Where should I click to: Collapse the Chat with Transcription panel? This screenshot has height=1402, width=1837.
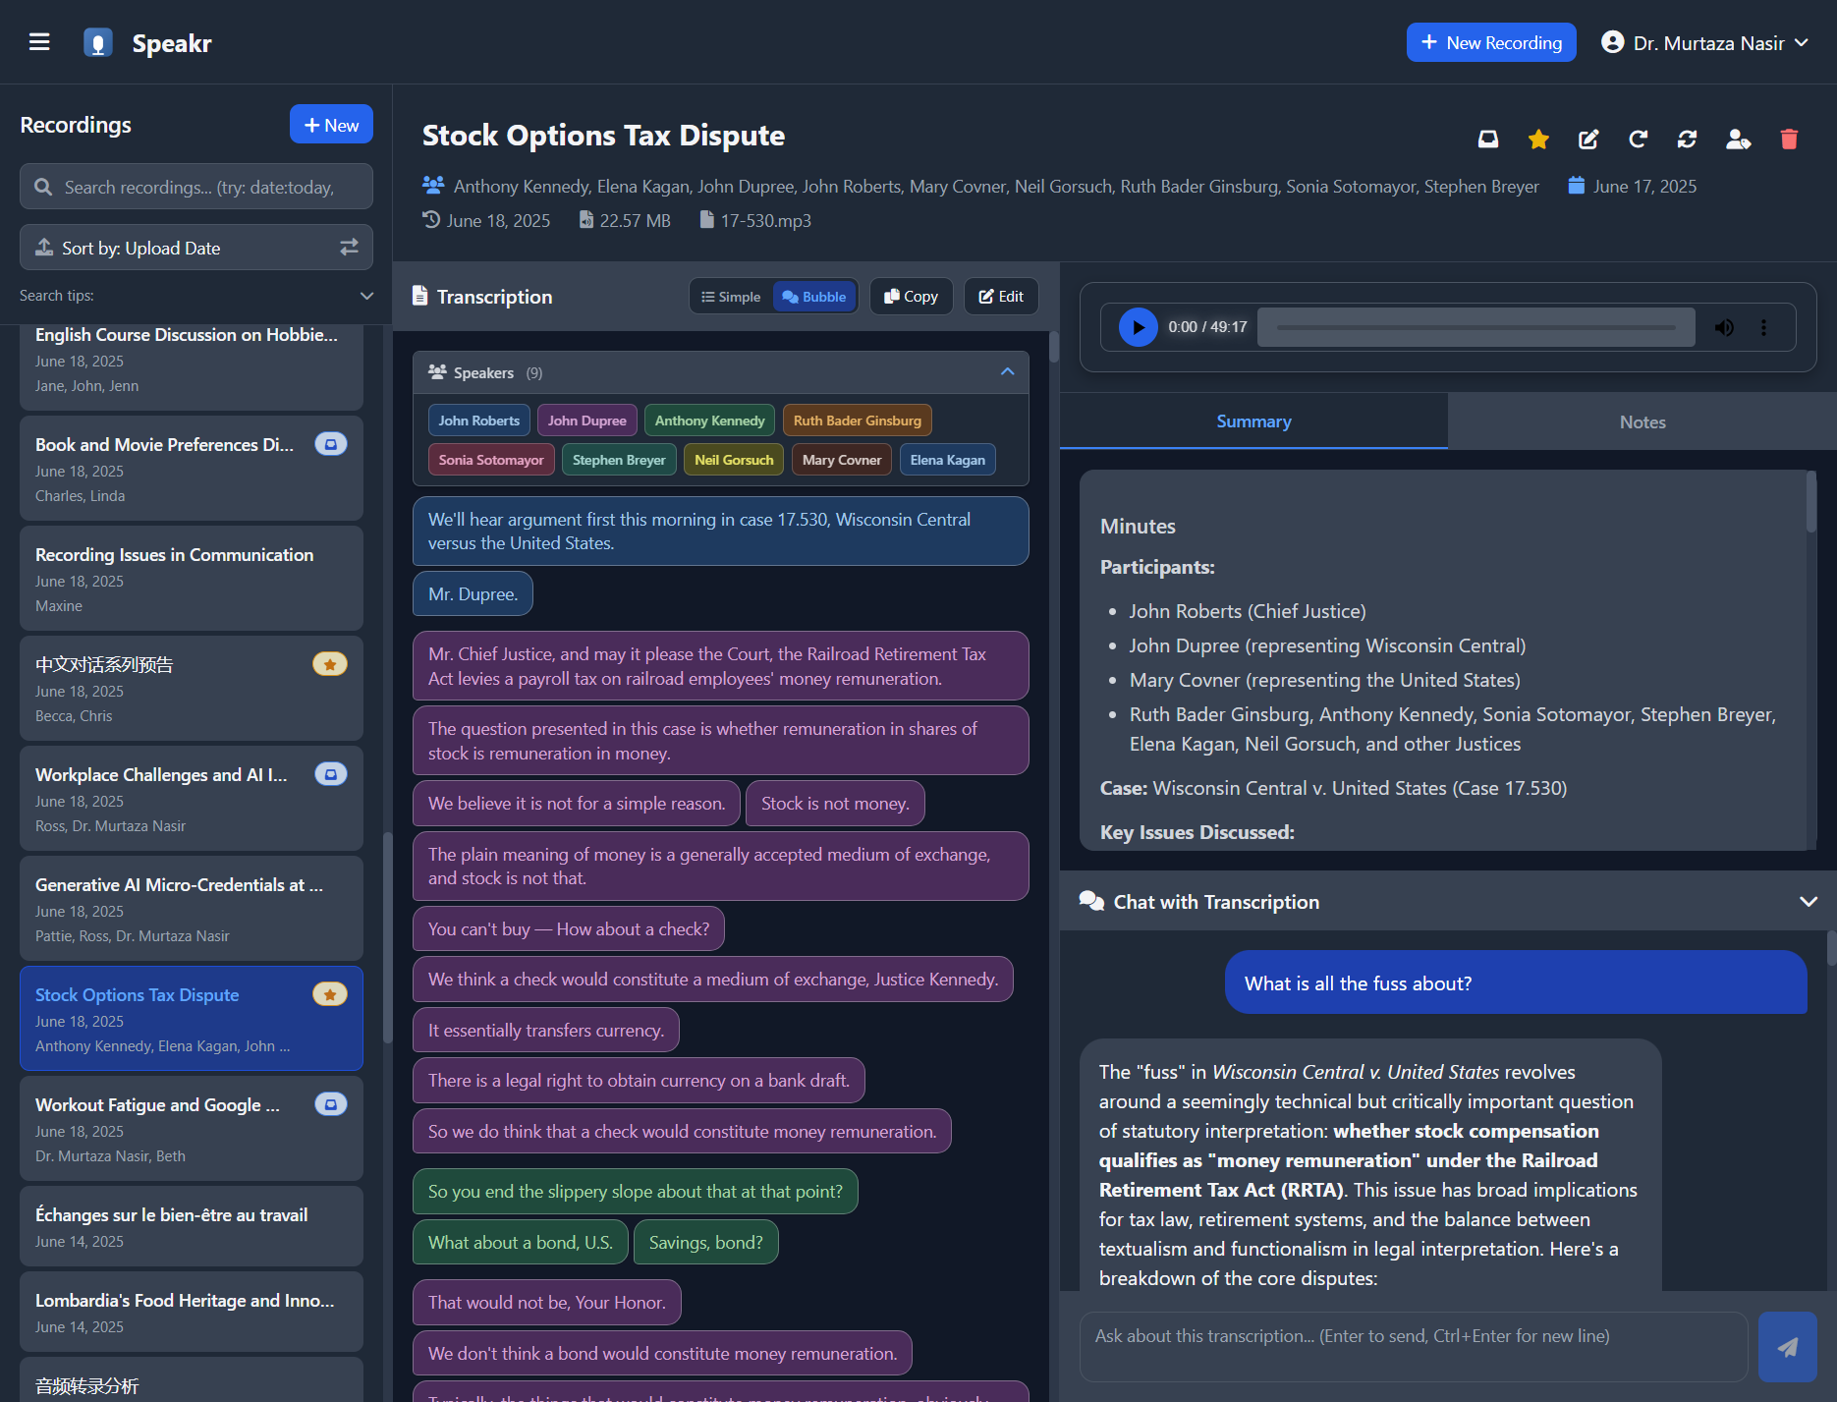pos(1808,902)
